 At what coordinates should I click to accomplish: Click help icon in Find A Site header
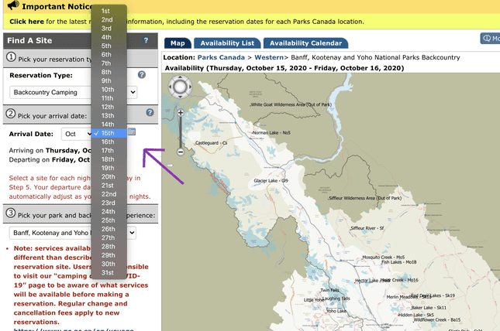pyautogui.click(x=146, y=40)
